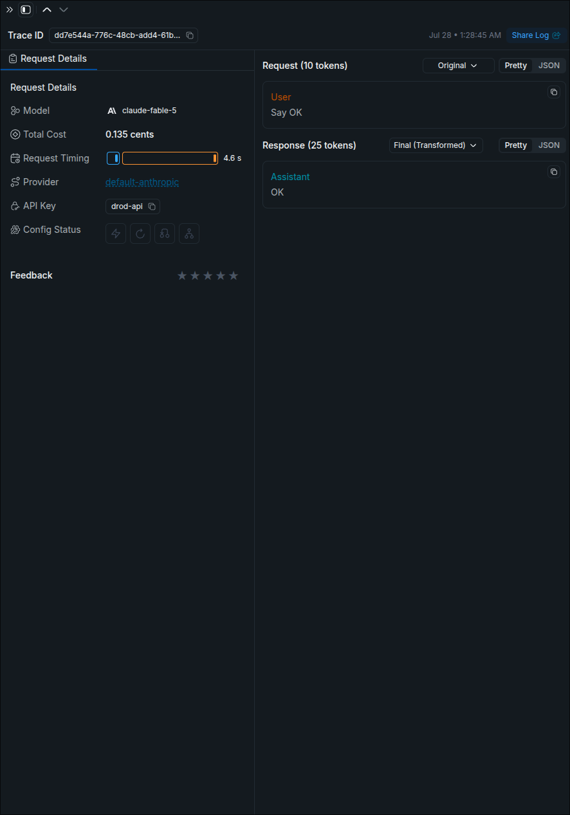Click the Feedback label

tap(32, 275)
